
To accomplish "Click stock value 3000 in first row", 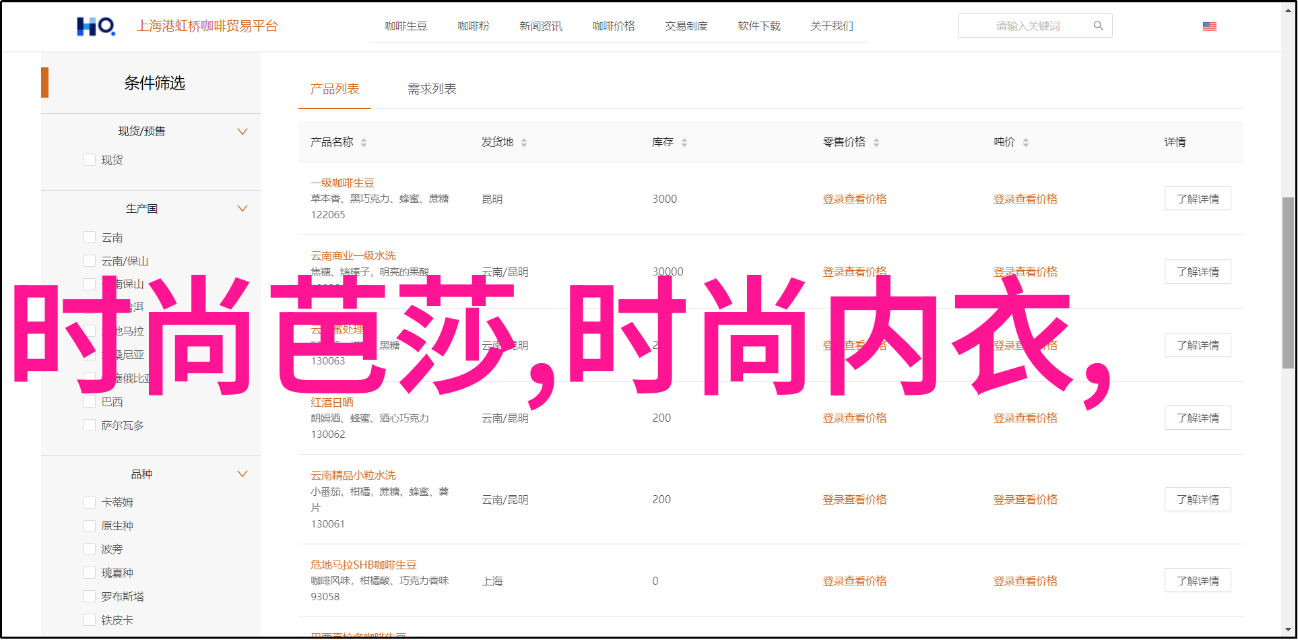I will [x=664, y=199].
